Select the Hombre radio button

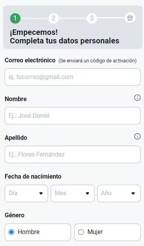click(x=11, y=232)
